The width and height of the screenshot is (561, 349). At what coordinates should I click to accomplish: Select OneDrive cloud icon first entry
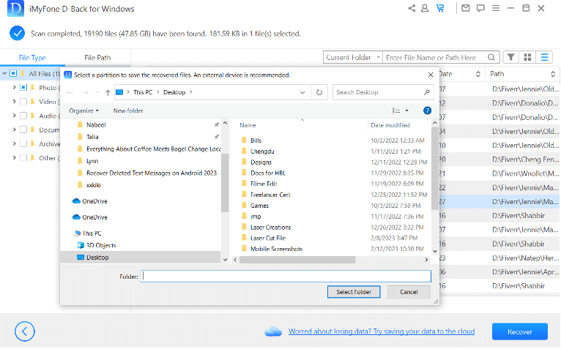(x=76, y=201)
